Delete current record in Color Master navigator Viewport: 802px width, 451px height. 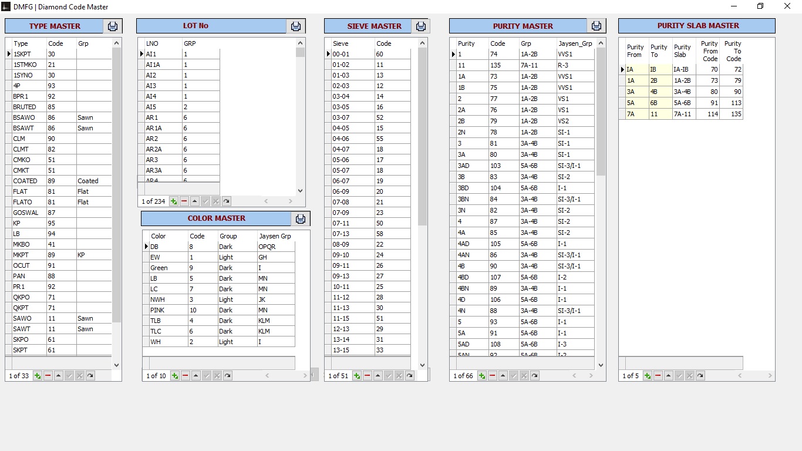pos(186,376)
